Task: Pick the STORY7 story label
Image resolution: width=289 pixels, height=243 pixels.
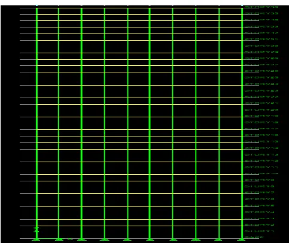Action: tap(260, 193)
